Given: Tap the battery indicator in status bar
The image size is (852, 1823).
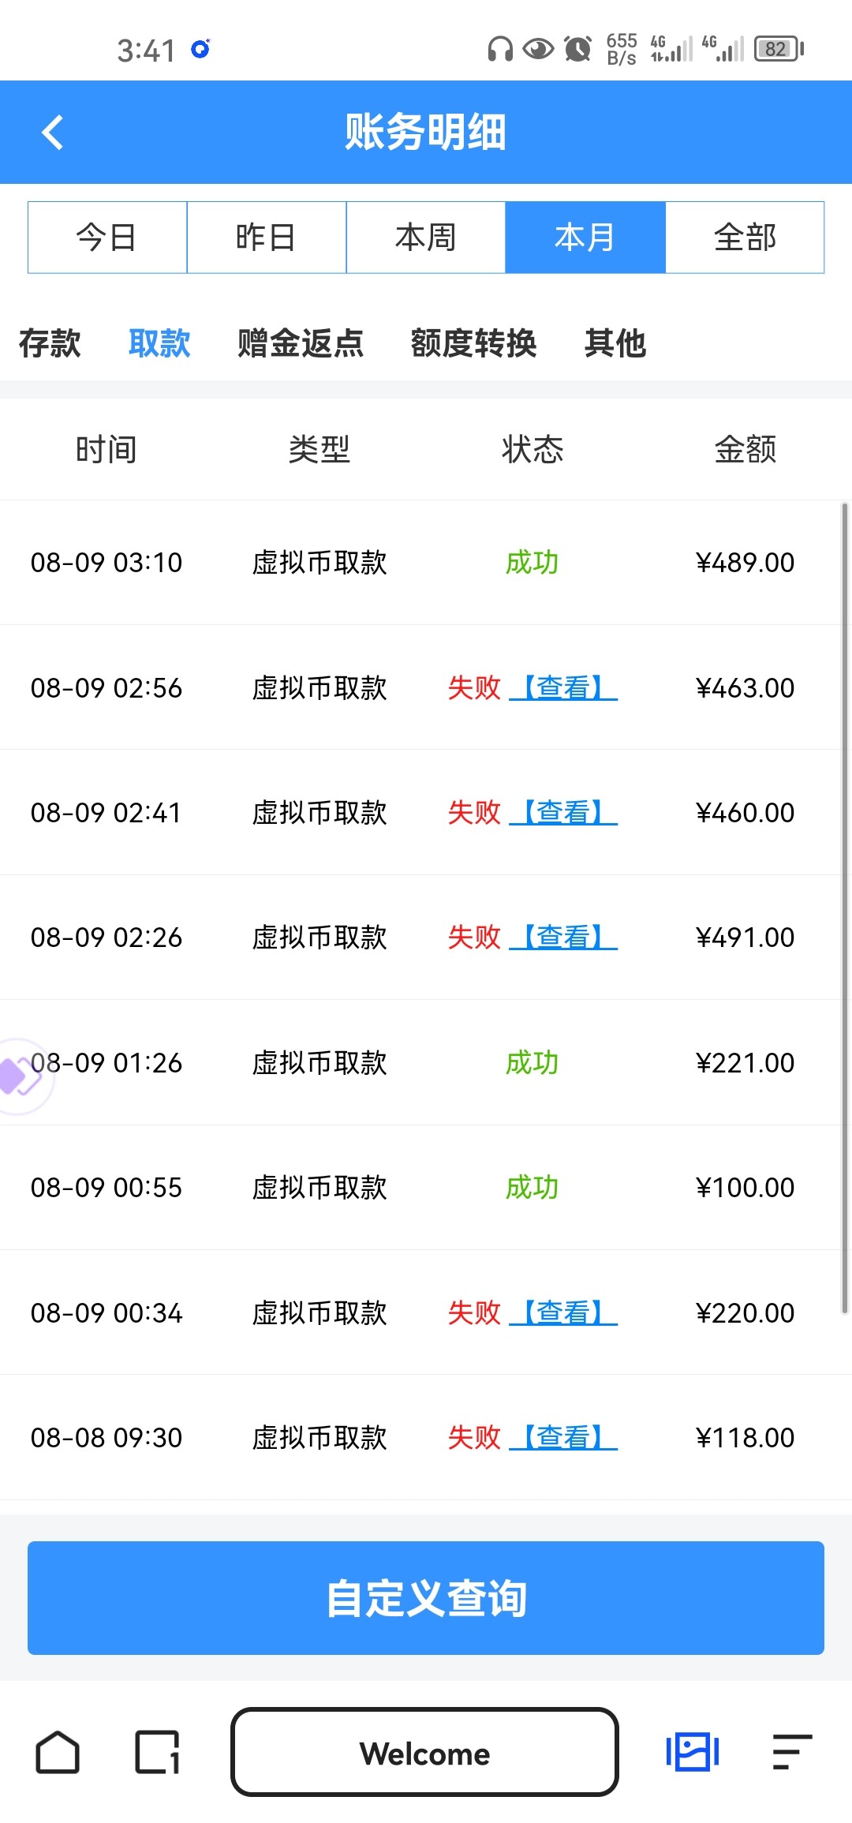Looking at the screenshot, I should [778, 49].
